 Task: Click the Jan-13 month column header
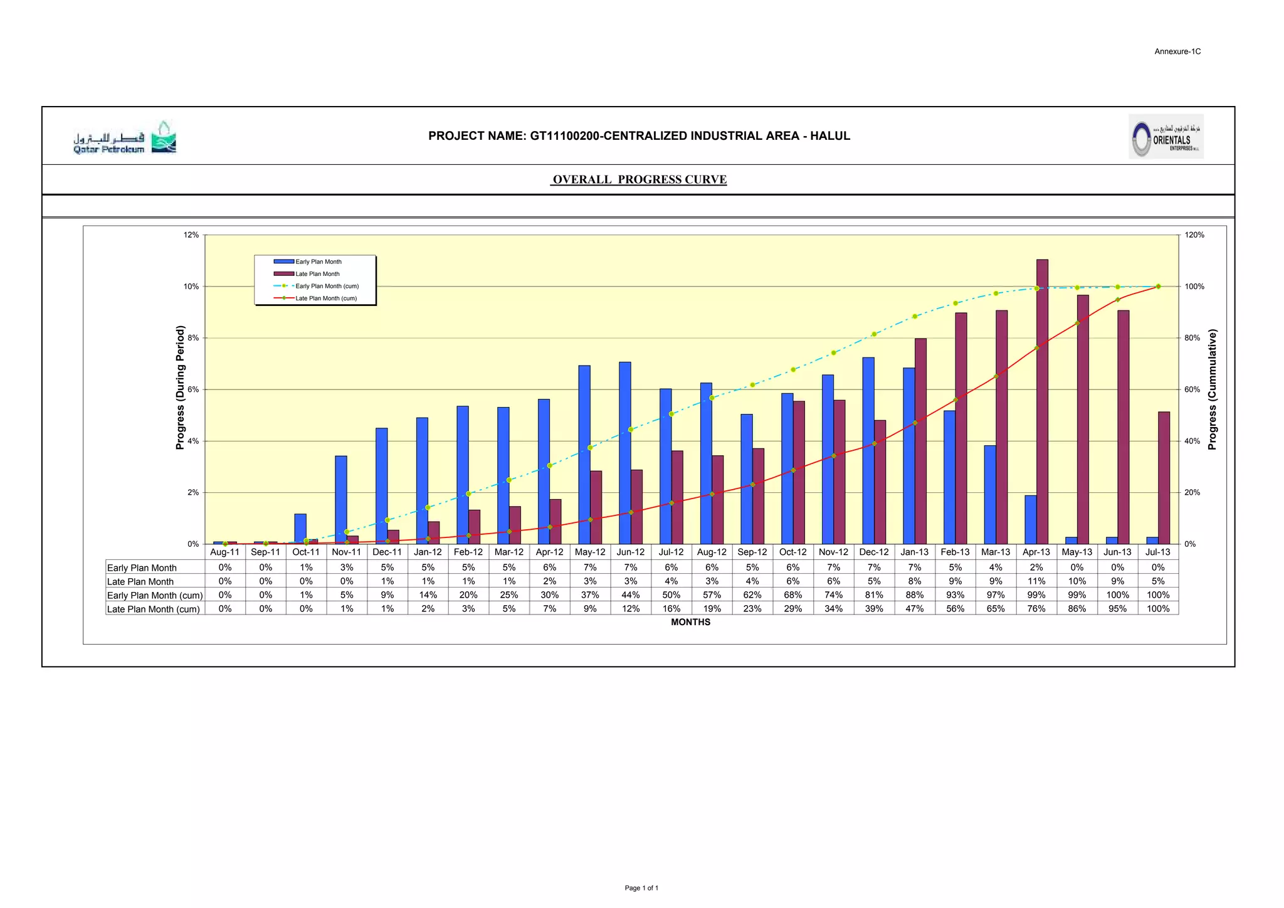point(914,552)
